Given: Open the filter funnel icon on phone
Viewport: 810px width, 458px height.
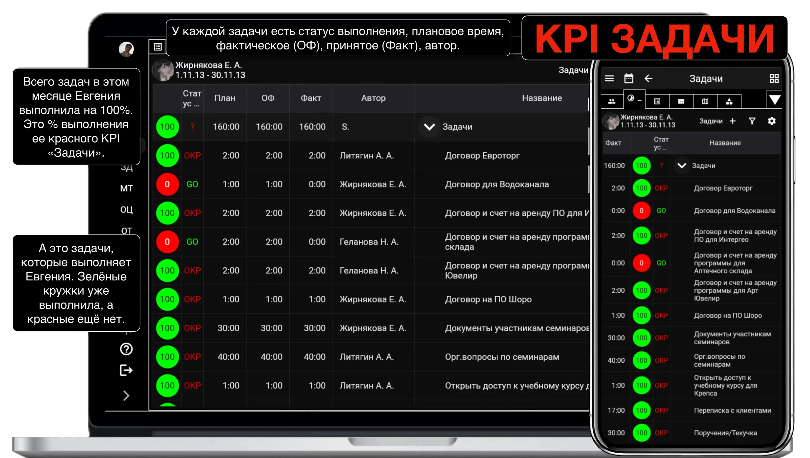Looking at the screenshot, I should point(752,121).
